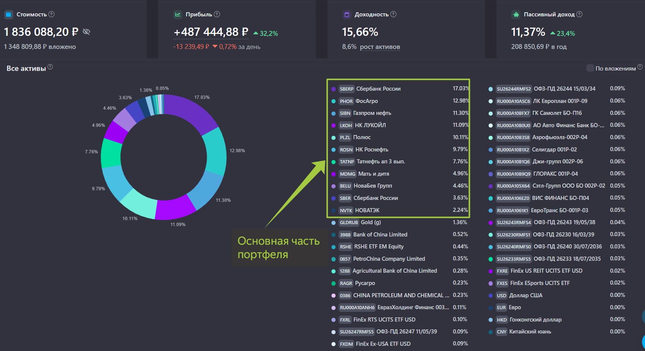645x351 pixels.
Task: Open help tooltip next to Доходность
Action: click(x=393, y=14)
